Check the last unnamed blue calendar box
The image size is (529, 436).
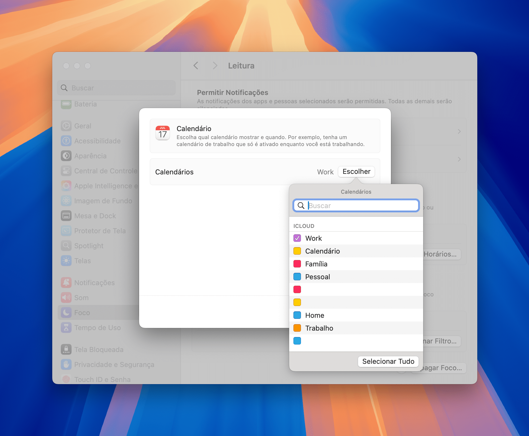click(x=297, y=341)
